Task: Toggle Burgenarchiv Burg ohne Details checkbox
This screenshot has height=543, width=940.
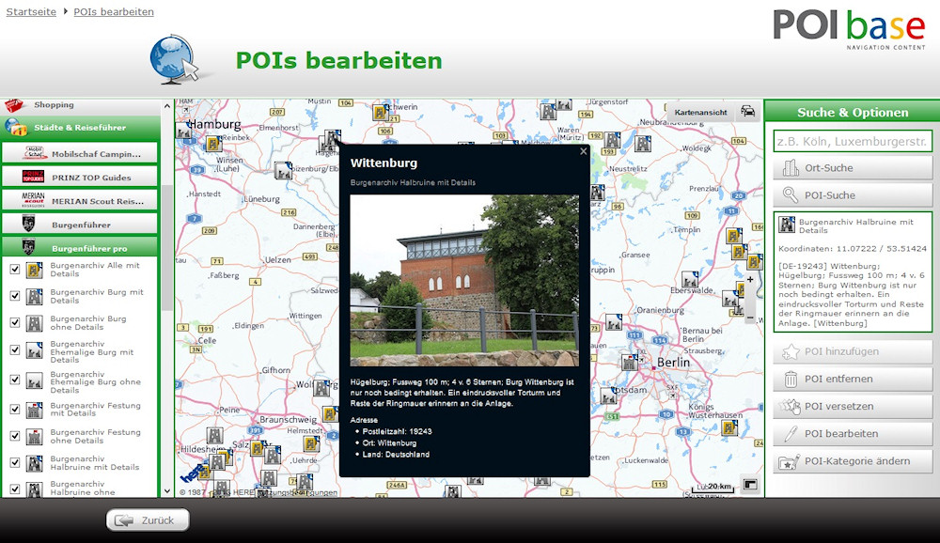Action: [15, 323]
